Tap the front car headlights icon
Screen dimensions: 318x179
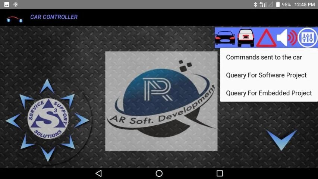(x=225, y=38)
